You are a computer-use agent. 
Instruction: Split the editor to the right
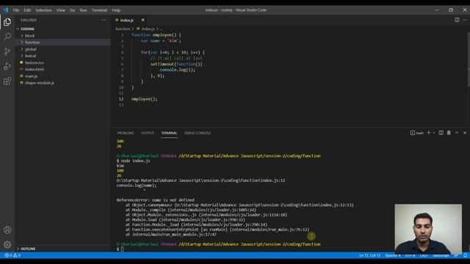457,20
